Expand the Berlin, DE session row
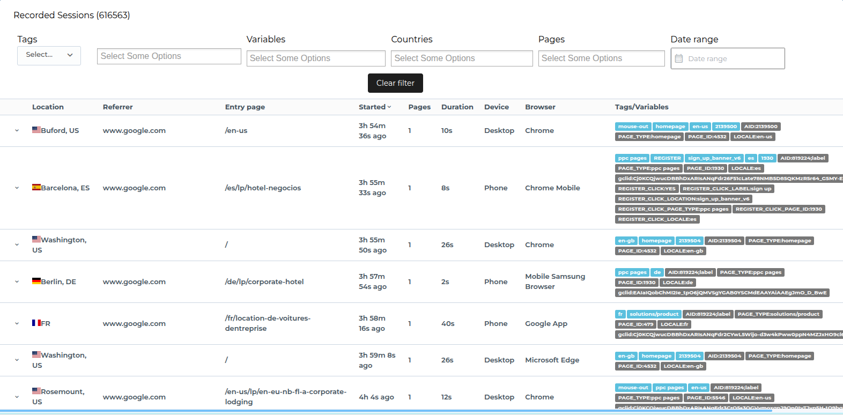This screenshot has width=843, height=415. click(x=17, y=281)
